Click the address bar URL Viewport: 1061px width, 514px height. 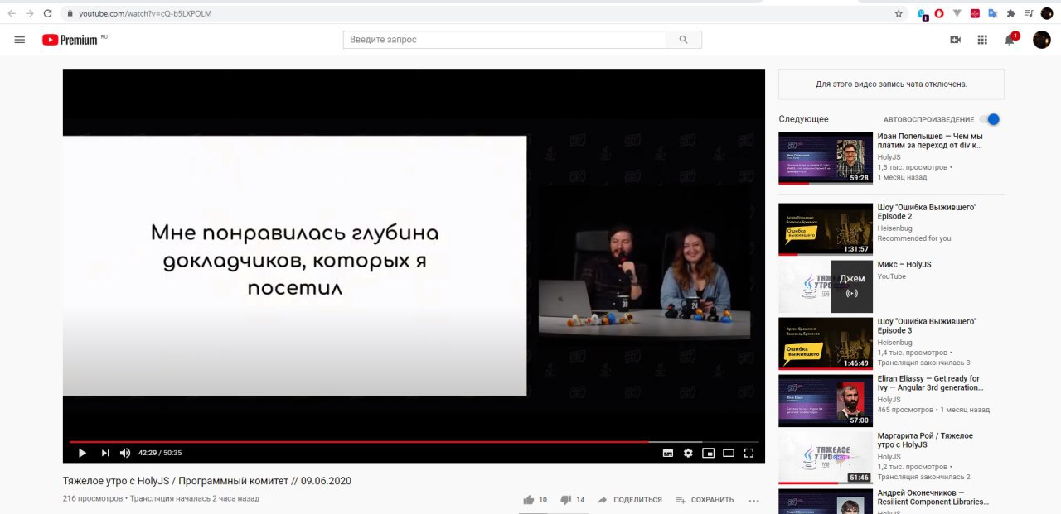tap(145, 13)
